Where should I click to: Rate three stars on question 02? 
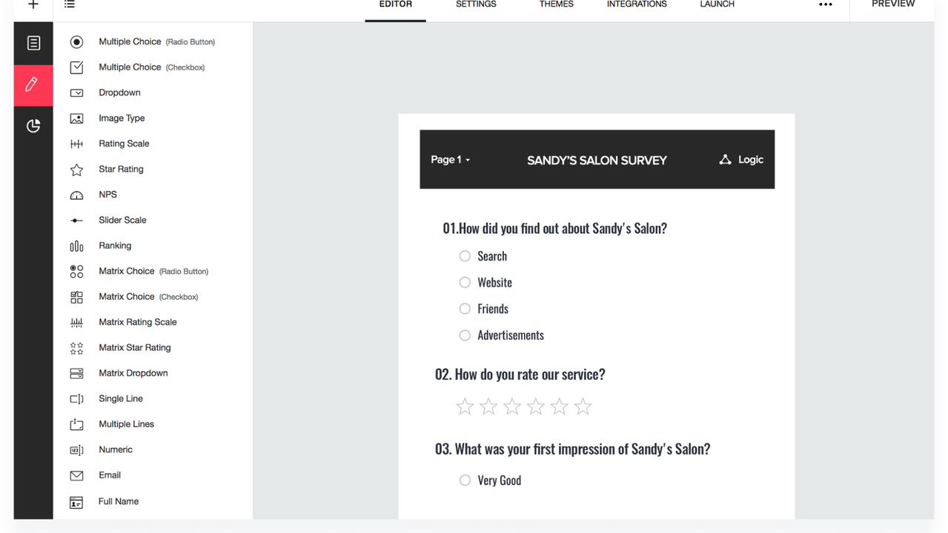coord(511,406)
